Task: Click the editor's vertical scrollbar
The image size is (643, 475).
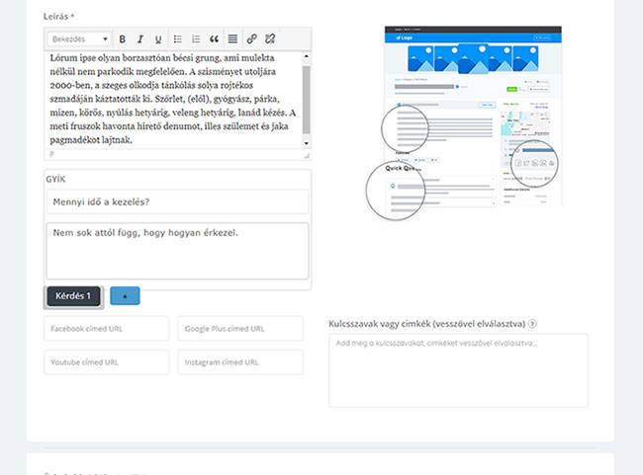Action: 307,99
